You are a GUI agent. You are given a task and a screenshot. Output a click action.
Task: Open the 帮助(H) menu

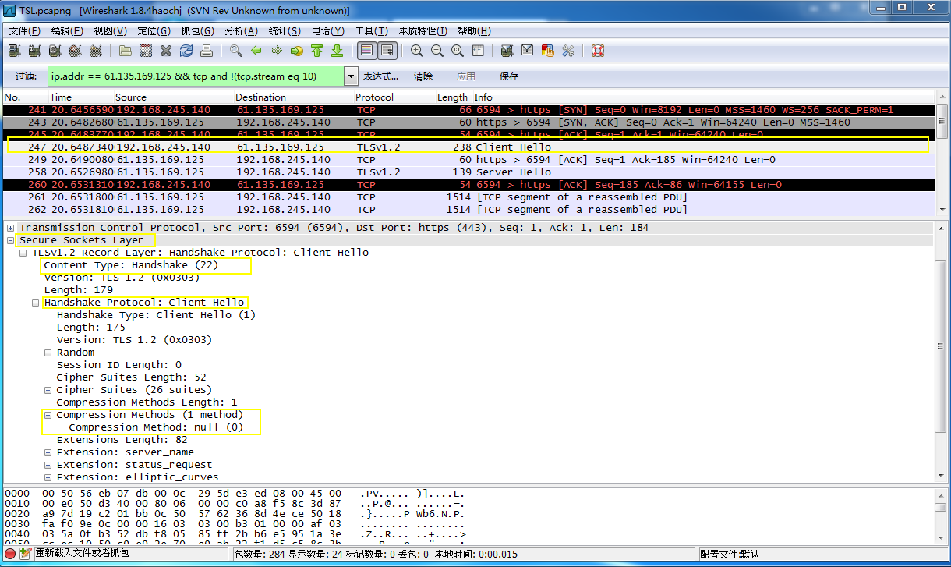[474, 31]
